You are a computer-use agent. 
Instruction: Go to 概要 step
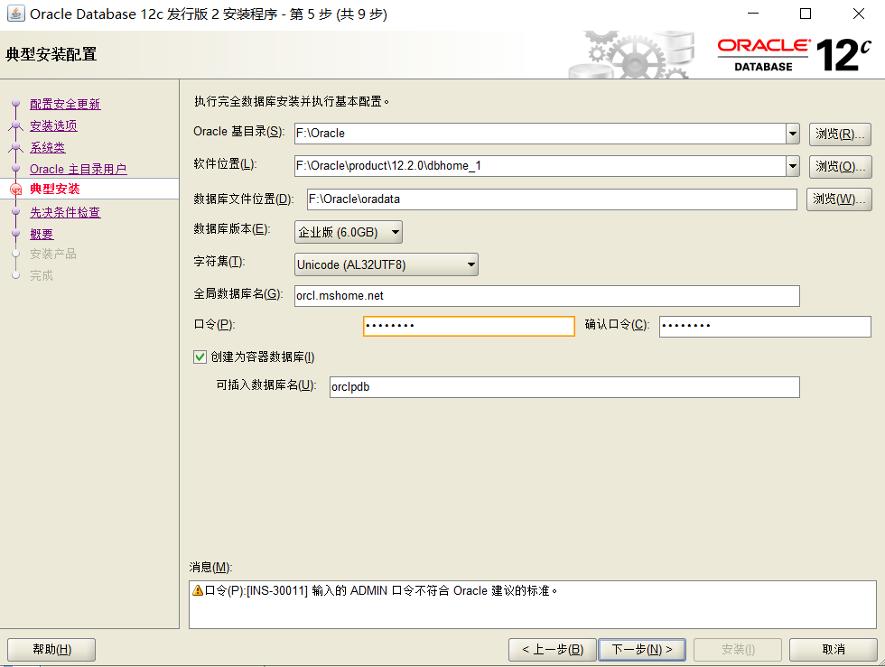[42, 234]
